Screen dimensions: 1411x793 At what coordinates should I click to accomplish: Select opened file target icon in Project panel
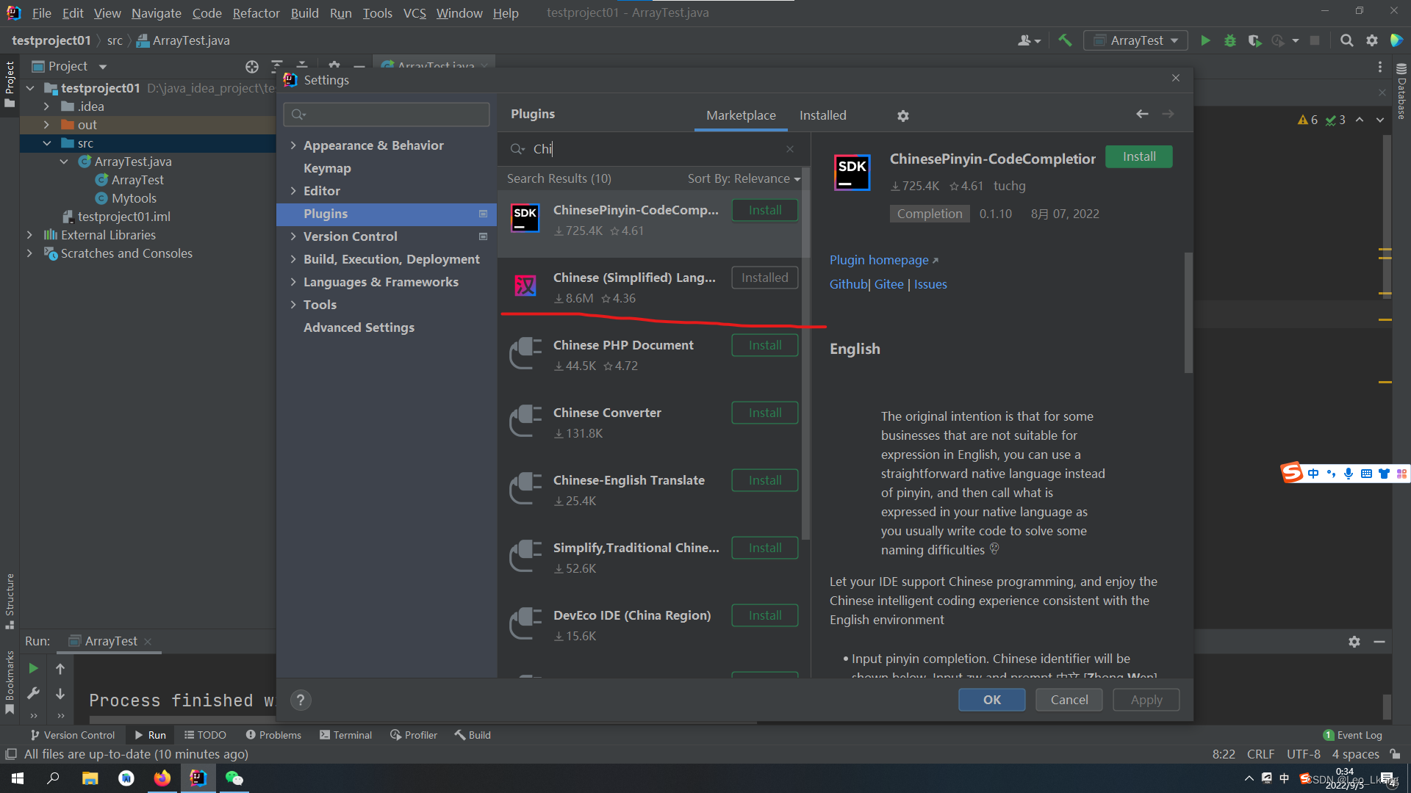(252, 67)
